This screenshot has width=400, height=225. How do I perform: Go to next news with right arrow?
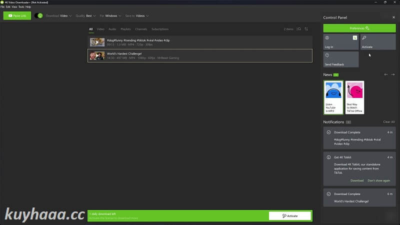(393, 74)
